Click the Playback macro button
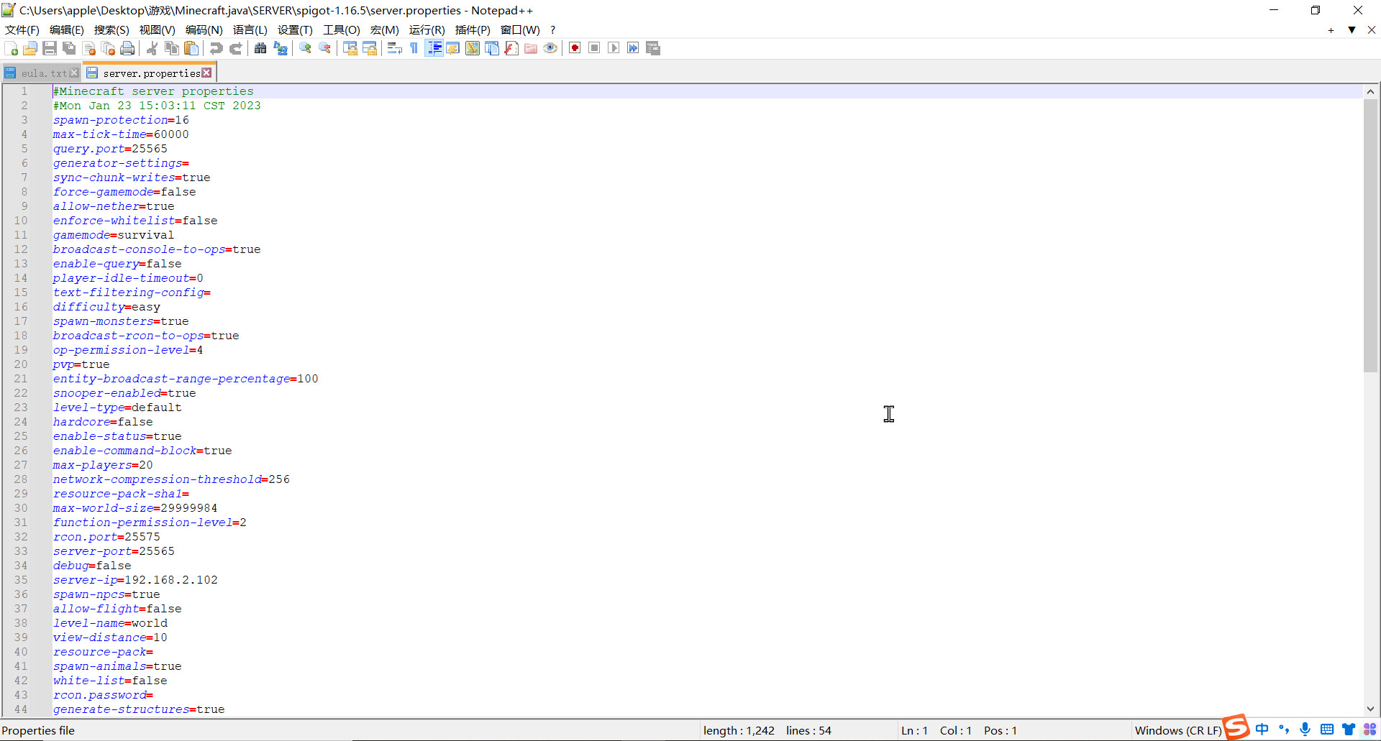 coord(614,48)
